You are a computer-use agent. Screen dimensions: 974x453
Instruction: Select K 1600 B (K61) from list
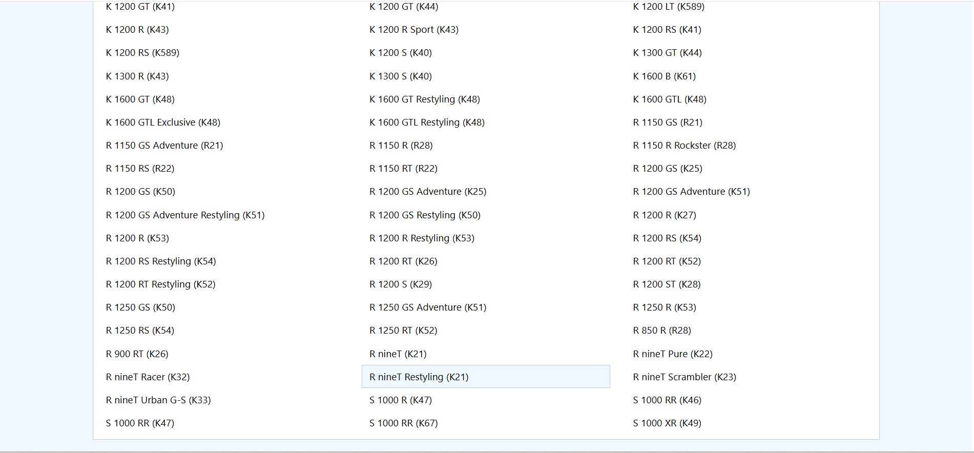tap(664, 76)
